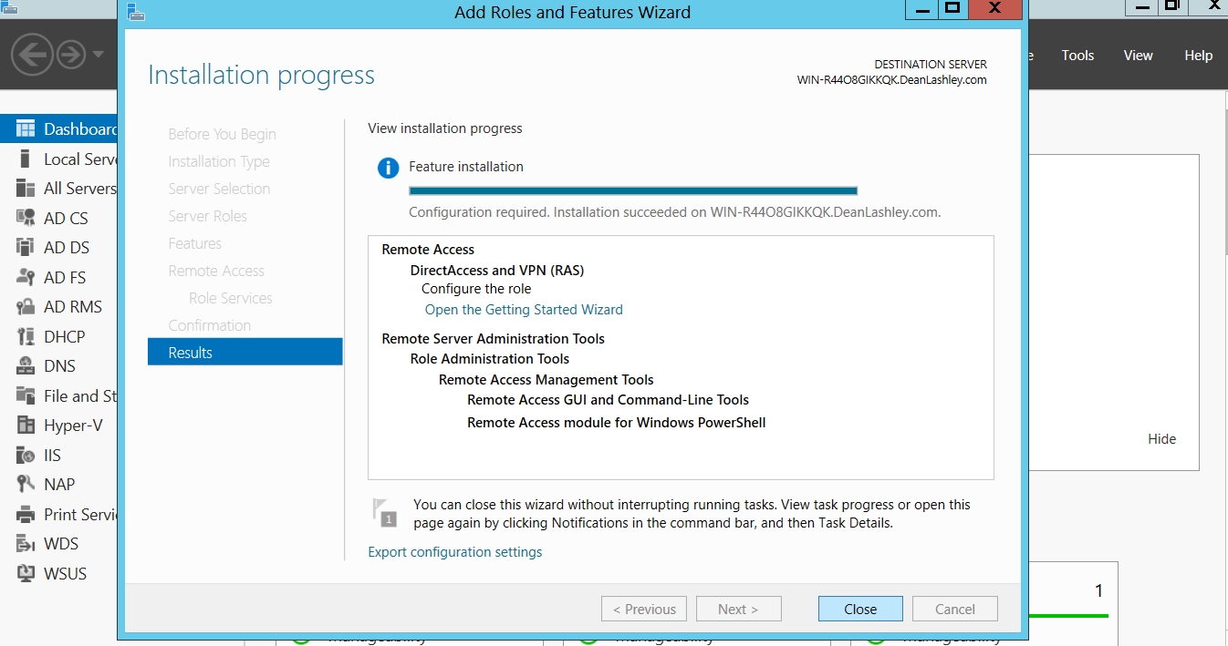Click the feature installation progress bar
Image resolution: width=1228 pixels, height=646 pixels.
tap(632, 190)
